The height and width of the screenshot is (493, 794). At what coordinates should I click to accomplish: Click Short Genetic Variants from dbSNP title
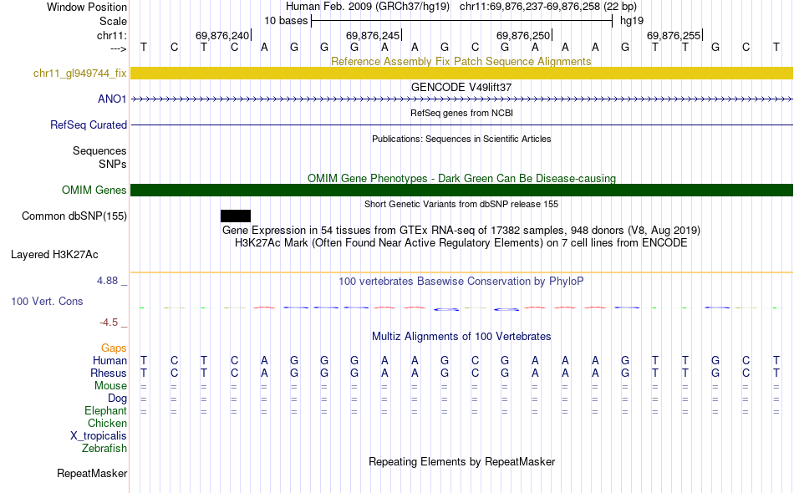461,204
